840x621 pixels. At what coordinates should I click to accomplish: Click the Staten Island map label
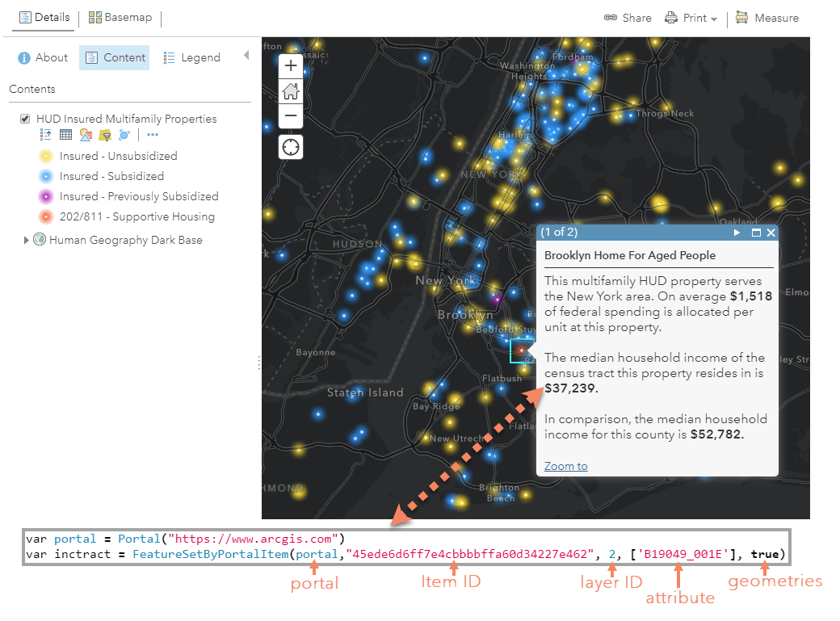tap(365, 392)
